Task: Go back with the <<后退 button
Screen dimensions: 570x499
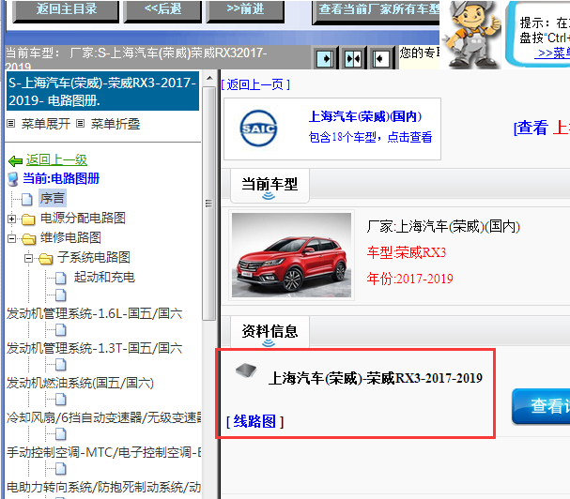Action: [x=162, y=10]
